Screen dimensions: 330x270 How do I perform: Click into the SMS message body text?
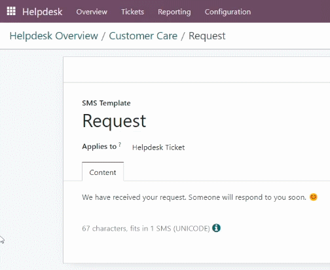pyautogui.click(x=194, y=197)
